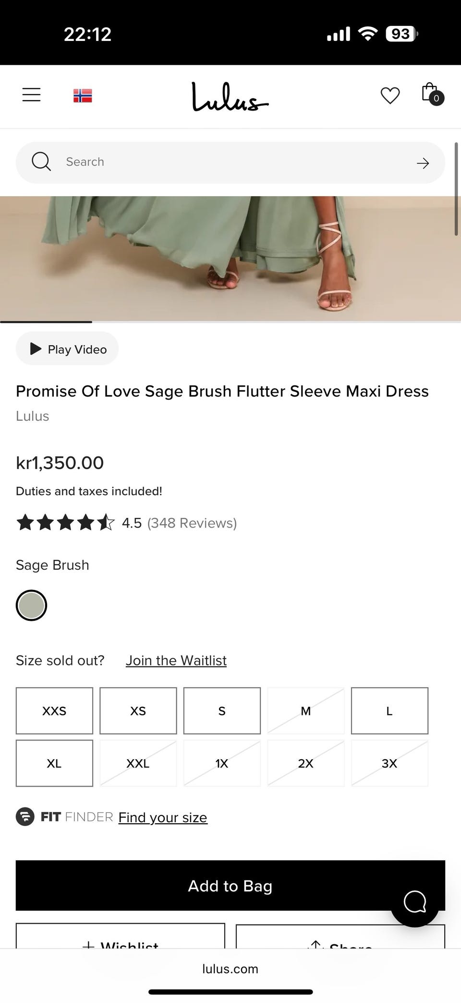Open the wishlist heart icon

[x=390, y=95]
